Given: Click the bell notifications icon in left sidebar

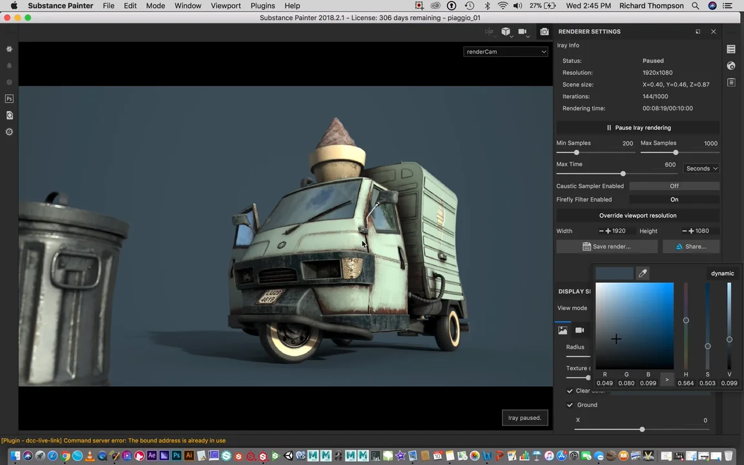Looking at the screenshot, I should tap(9, 65).
